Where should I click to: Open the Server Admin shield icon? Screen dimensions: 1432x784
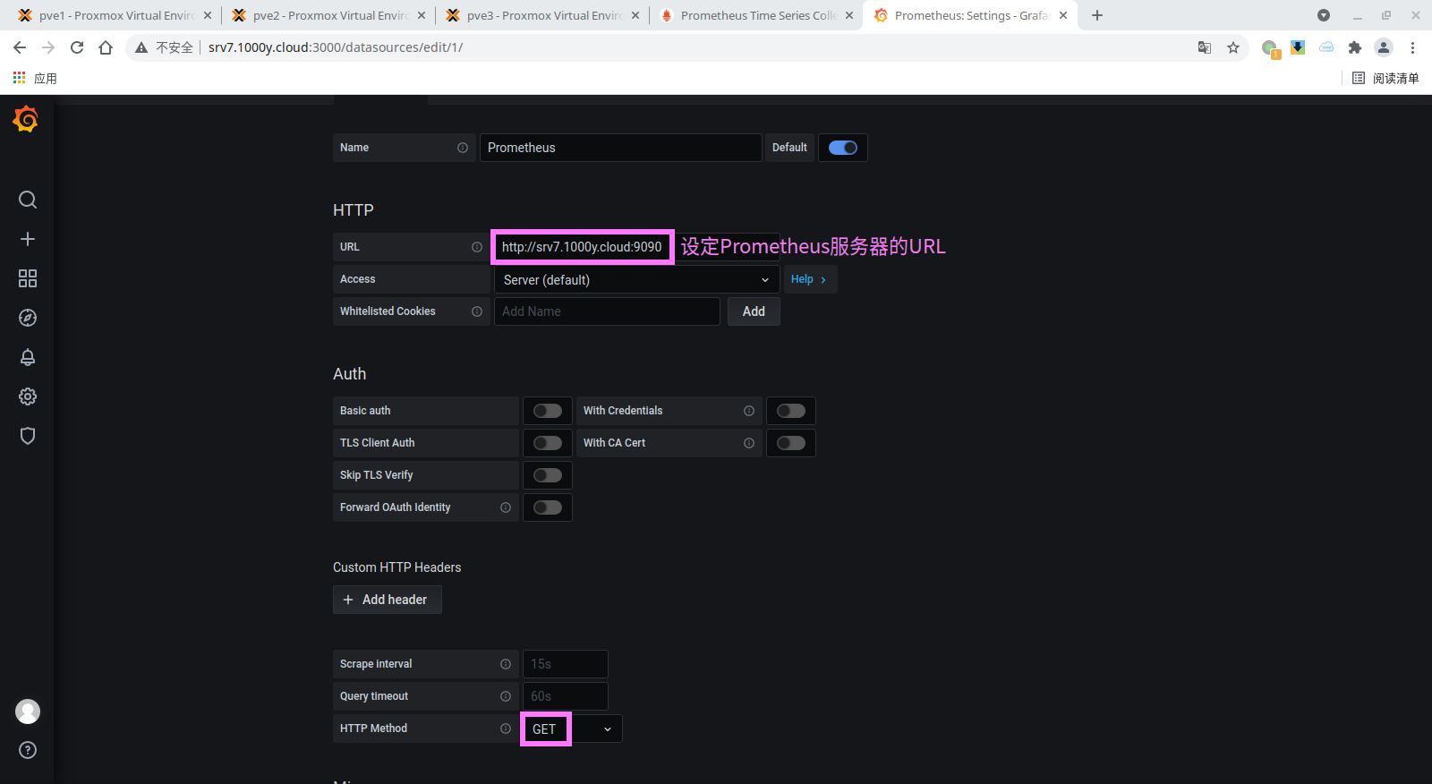click(28, 436)
